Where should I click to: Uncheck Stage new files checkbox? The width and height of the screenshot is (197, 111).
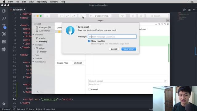[x=89, y=41]
